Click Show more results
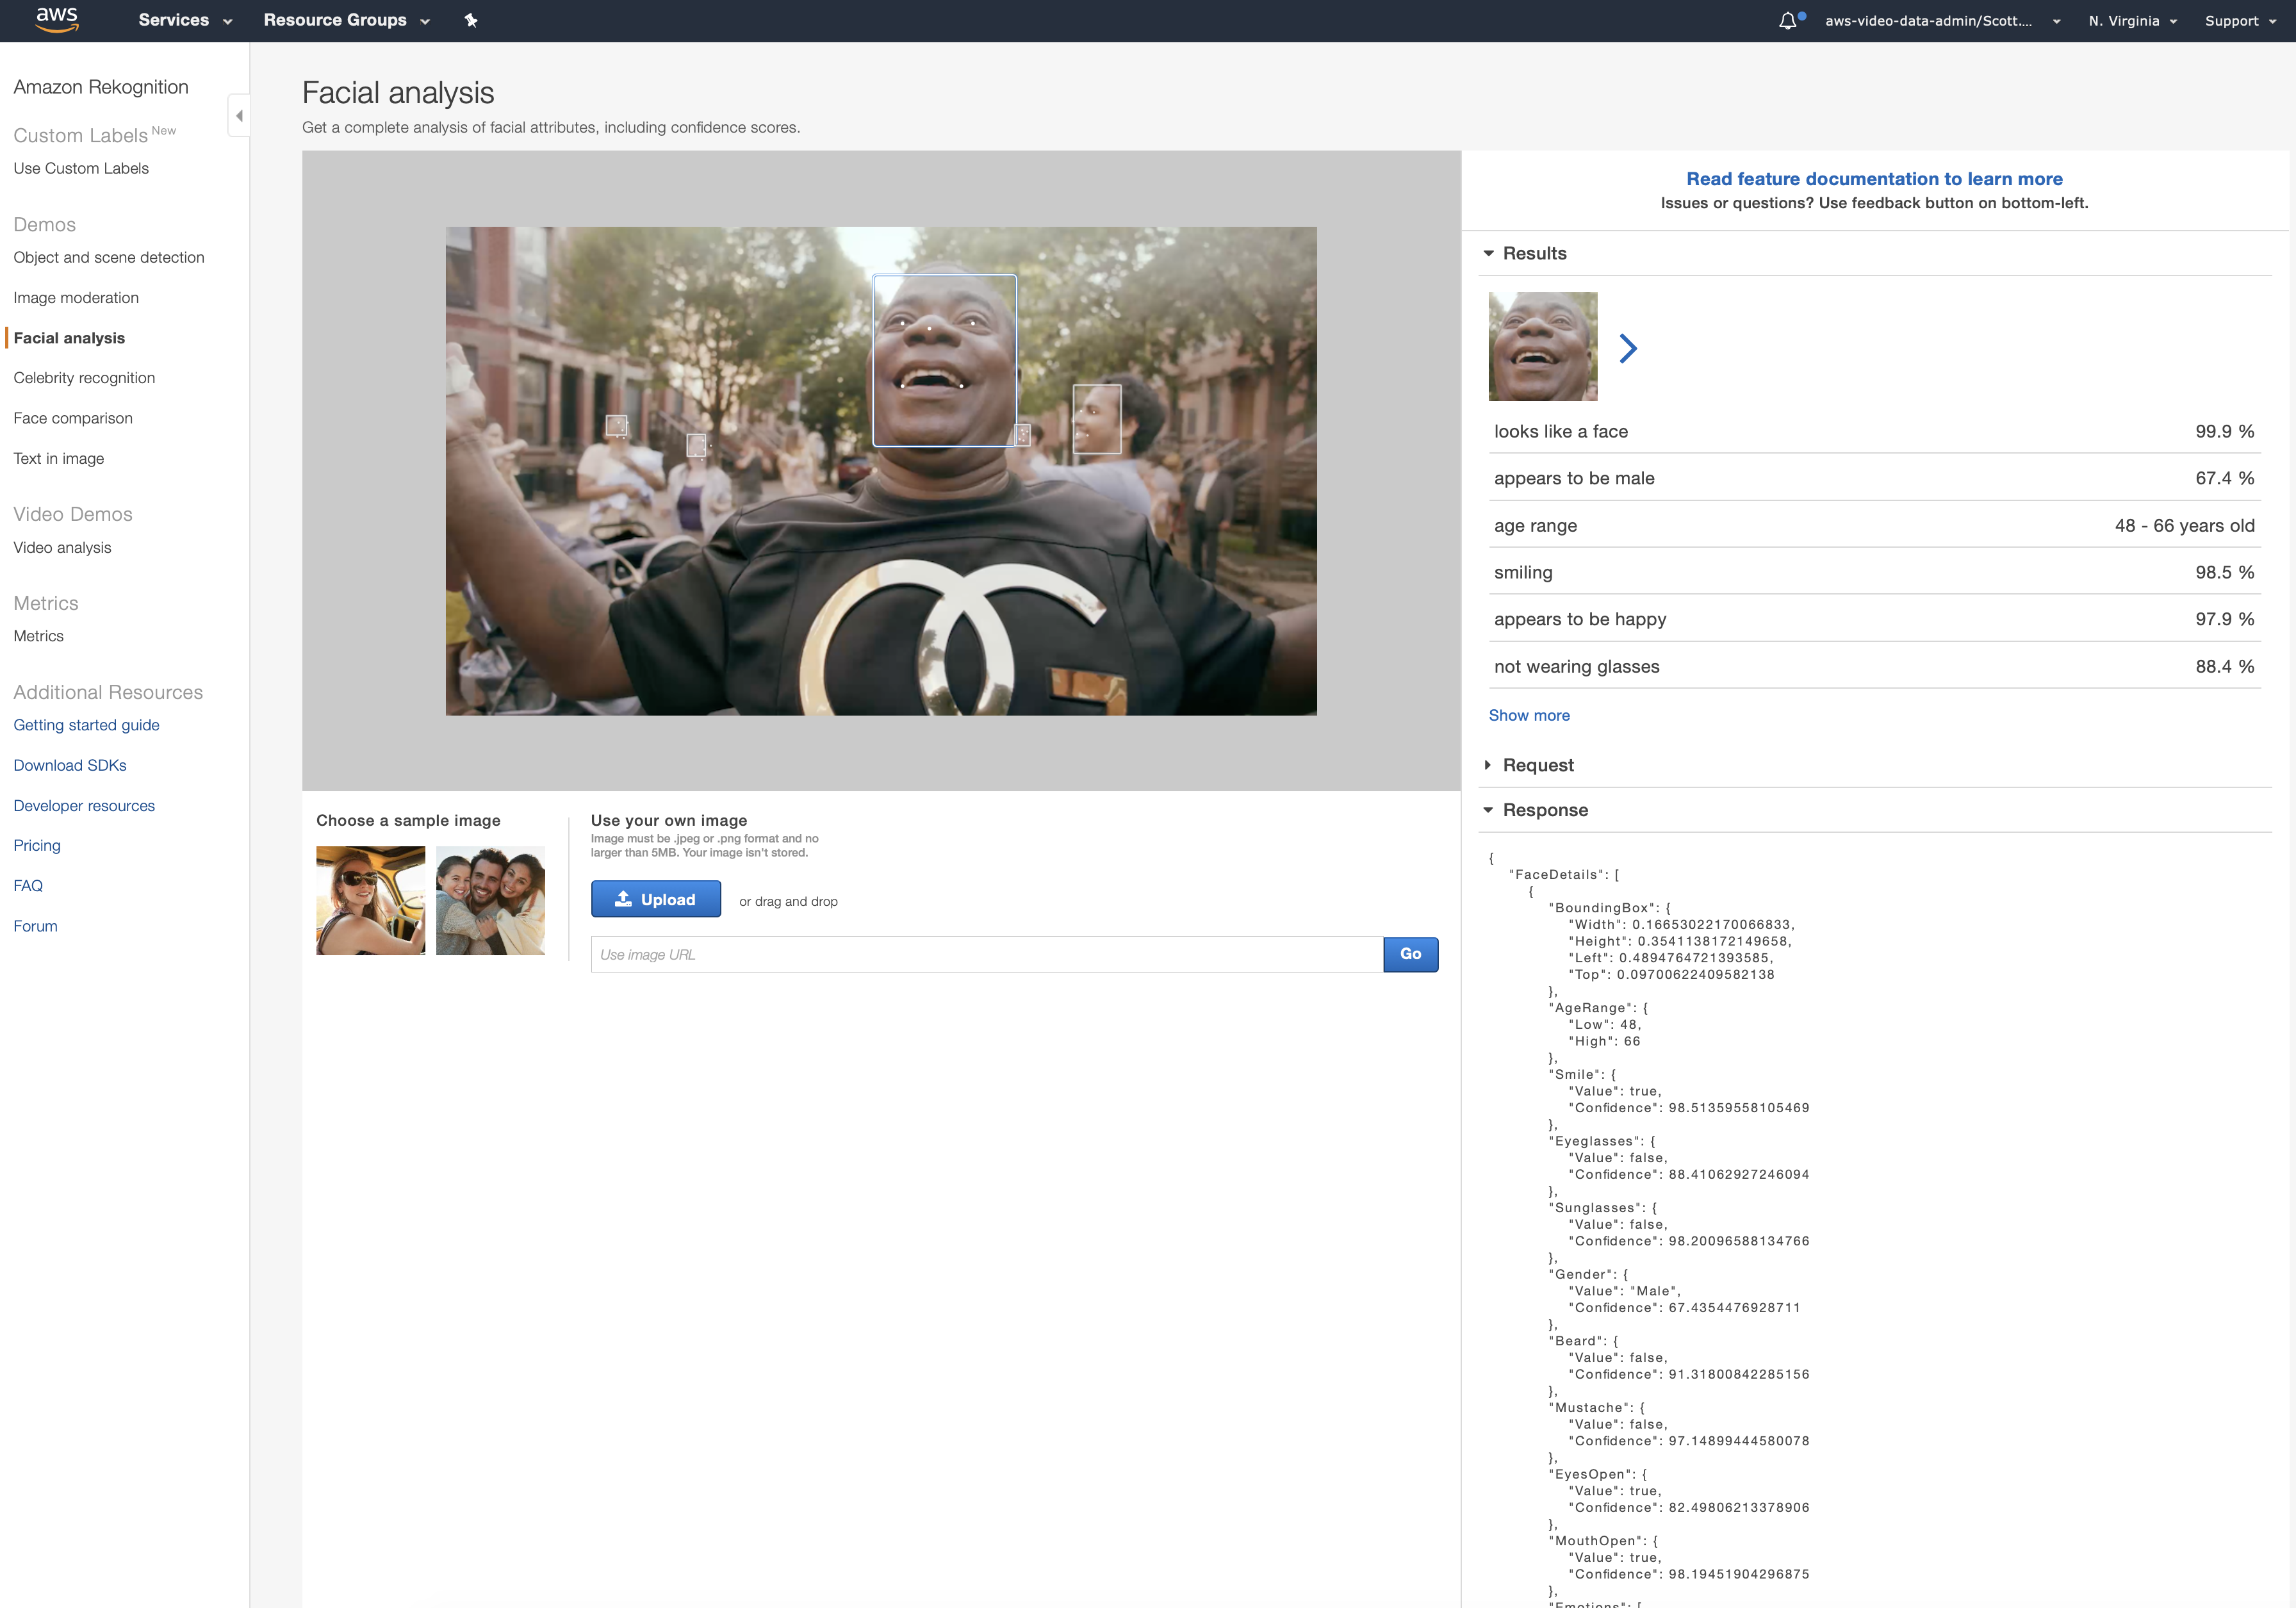 click(x=1529, y=715)
